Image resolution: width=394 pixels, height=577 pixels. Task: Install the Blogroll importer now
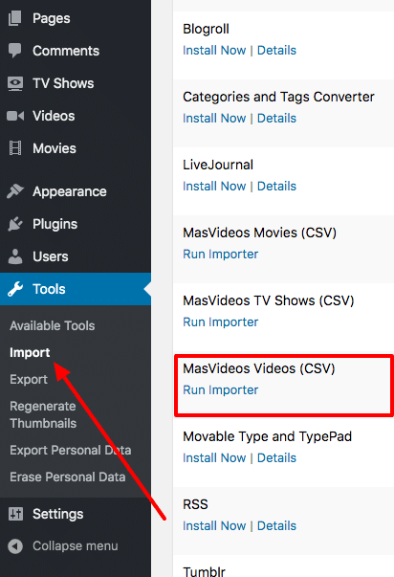[214, 51]
